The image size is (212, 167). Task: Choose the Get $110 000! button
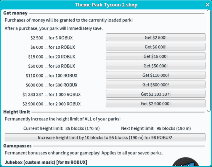[x=156, y=75]
